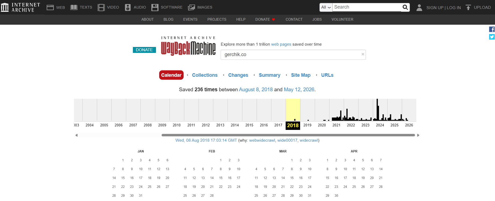
Task: Click the Upload arrow icon
Action: click(468, 8)
